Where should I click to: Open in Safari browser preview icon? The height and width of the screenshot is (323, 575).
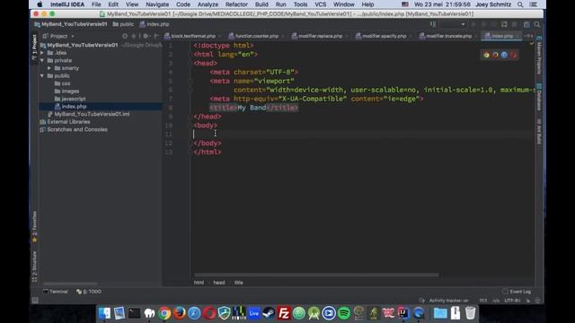(x=504, y=55)
